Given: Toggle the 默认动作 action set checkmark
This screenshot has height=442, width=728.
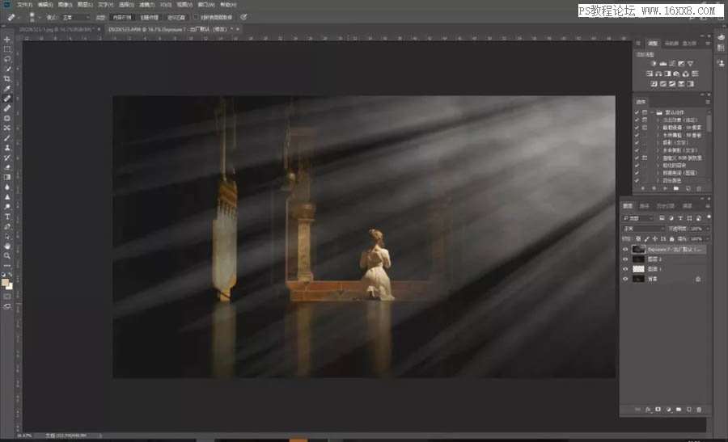Looking at the screenshot, I should (x=637, y=112).
